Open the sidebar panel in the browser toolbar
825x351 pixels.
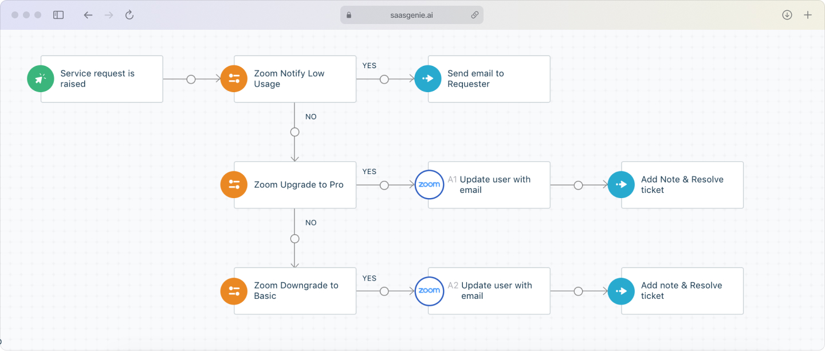click(58, 15)
